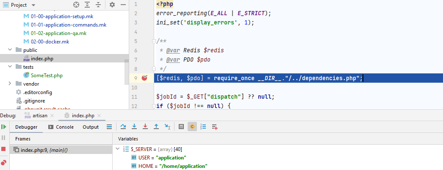This screenshot has width=443, height=170.
Task: Open the Evaluate Expression calculator icon
Action: 181,127
